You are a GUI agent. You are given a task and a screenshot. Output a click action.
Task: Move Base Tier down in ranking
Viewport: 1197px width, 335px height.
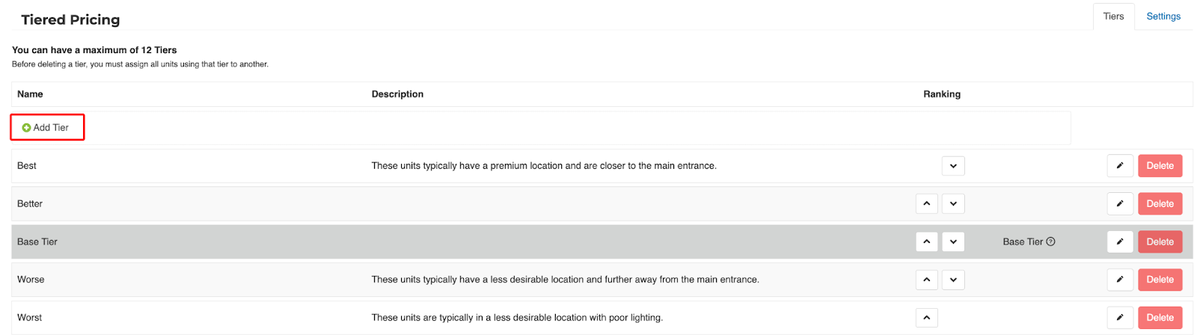click(x=952, y=242)
